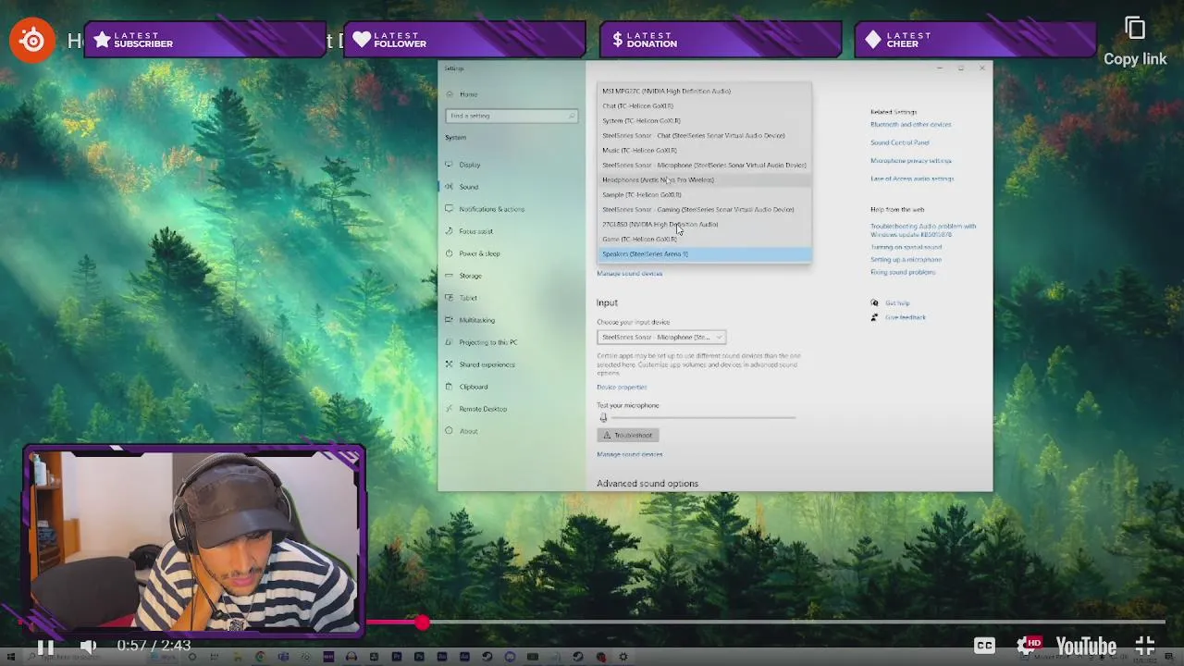Choose SteelSeries Sonar - Microphone in output list
The image size is (1184, 666).
tap(704, 165)
